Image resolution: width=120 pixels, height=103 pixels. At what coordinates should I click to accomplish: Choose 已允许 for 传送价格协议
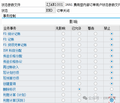(x=79, y=61)
